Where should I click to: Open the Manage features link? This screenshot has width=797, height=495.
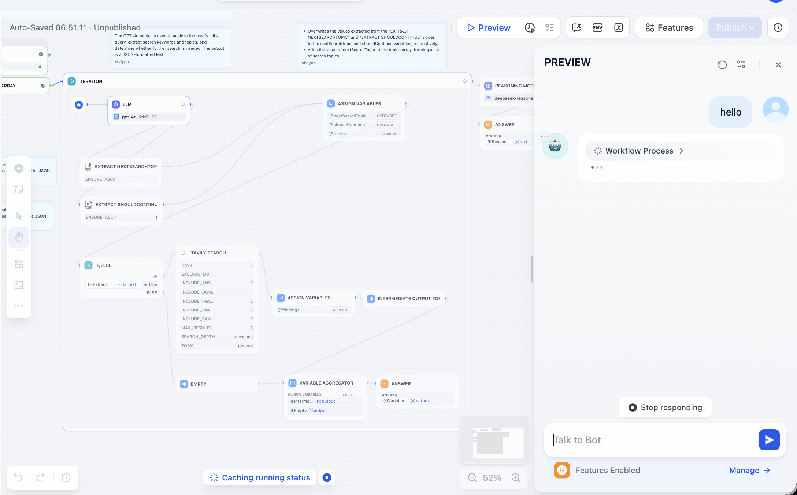pos(749,470)
